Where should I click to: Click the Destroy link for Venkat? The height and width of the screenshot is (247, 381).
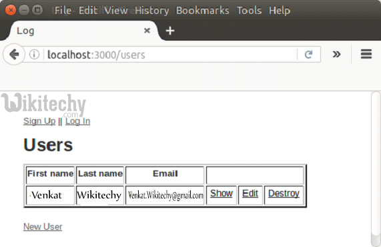[284, 193]
